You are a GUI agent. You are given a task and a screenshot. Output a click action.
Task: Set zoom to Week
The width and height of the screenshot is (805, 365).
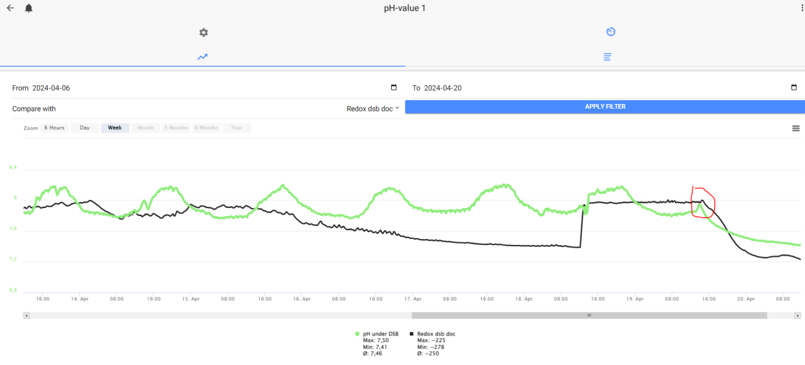click(115, 127)
